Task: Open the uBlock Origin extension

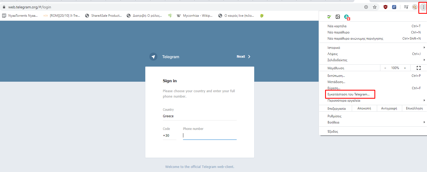Action: click(x=385, y=7)
